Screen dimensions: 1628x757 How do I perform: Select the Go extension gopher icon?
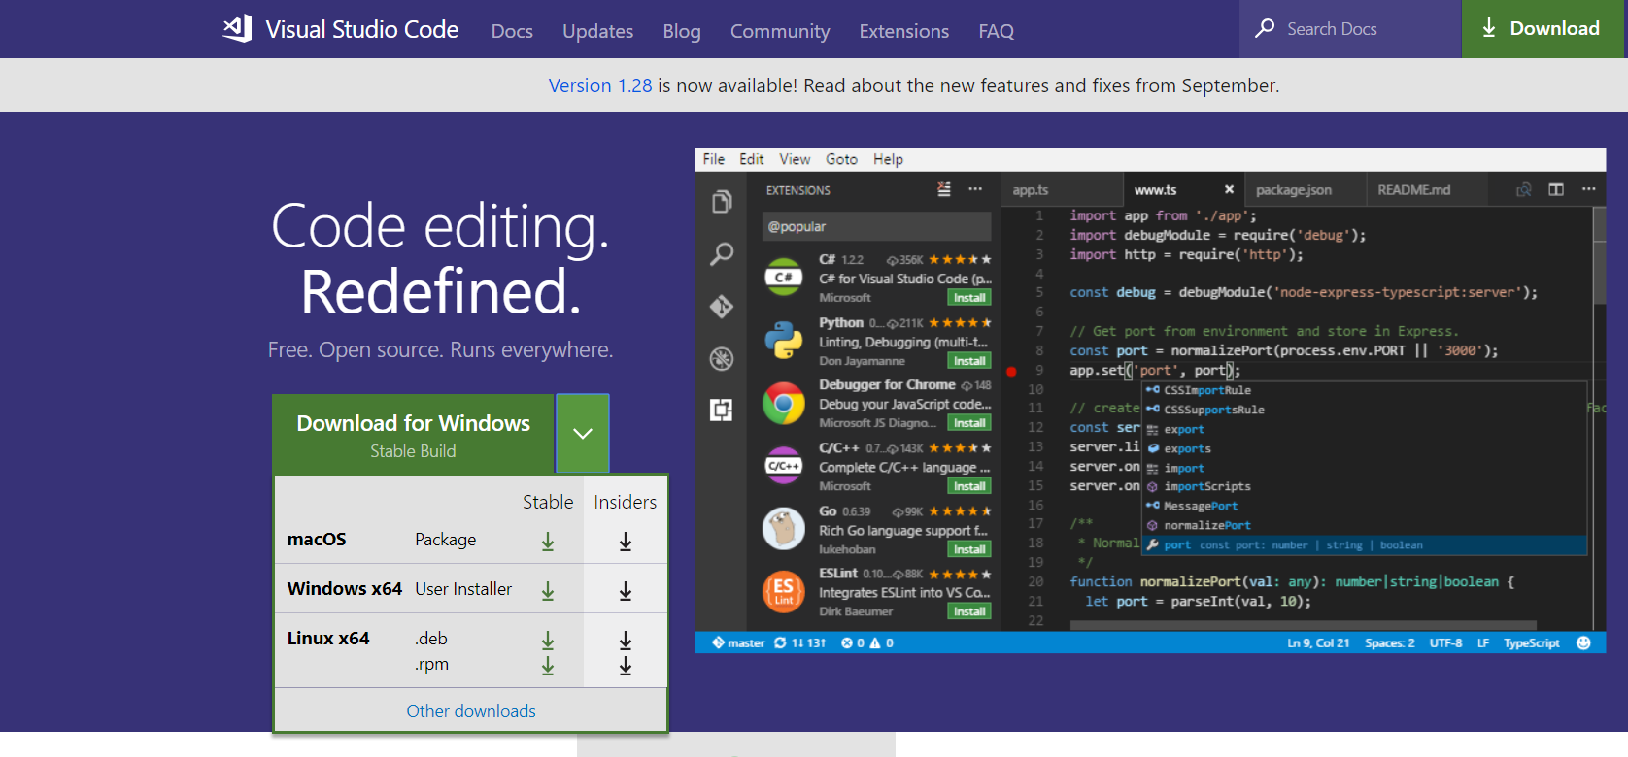point(783,529)
